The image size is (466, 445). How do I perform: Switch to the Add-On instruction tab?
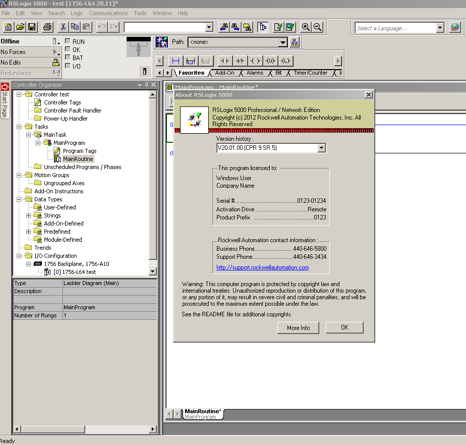pyautogui.click(x=225, y=73)
